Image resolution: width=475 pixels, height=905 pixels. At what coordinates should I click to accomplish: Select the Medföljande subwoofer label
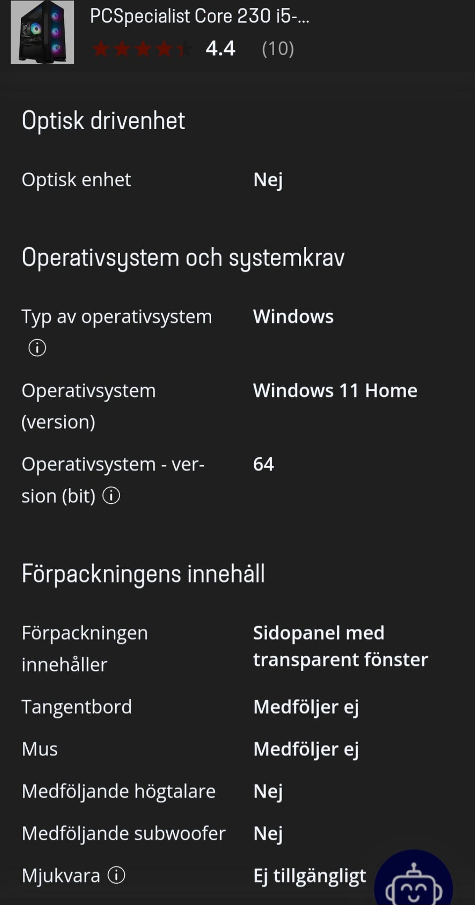[124, 833]
